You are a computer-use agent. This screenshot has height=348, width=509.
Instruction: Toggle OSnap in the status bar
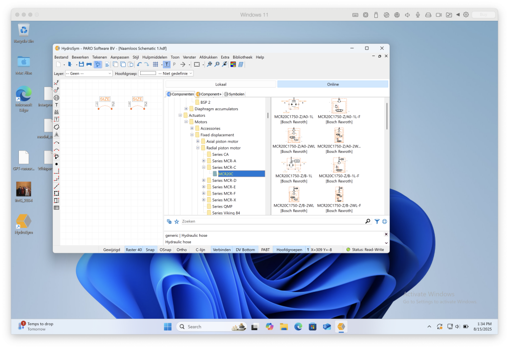click(165, 250)
